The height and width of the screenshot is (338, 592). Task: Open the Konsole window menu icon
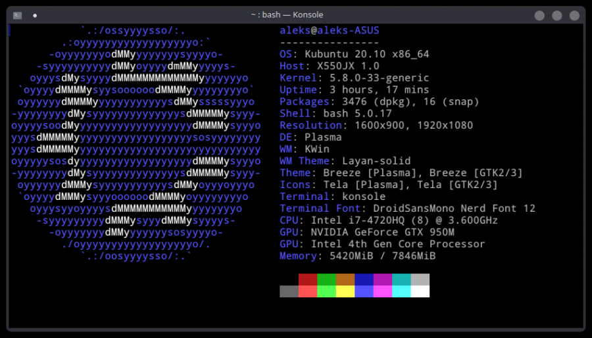click(x=18, y=15)
